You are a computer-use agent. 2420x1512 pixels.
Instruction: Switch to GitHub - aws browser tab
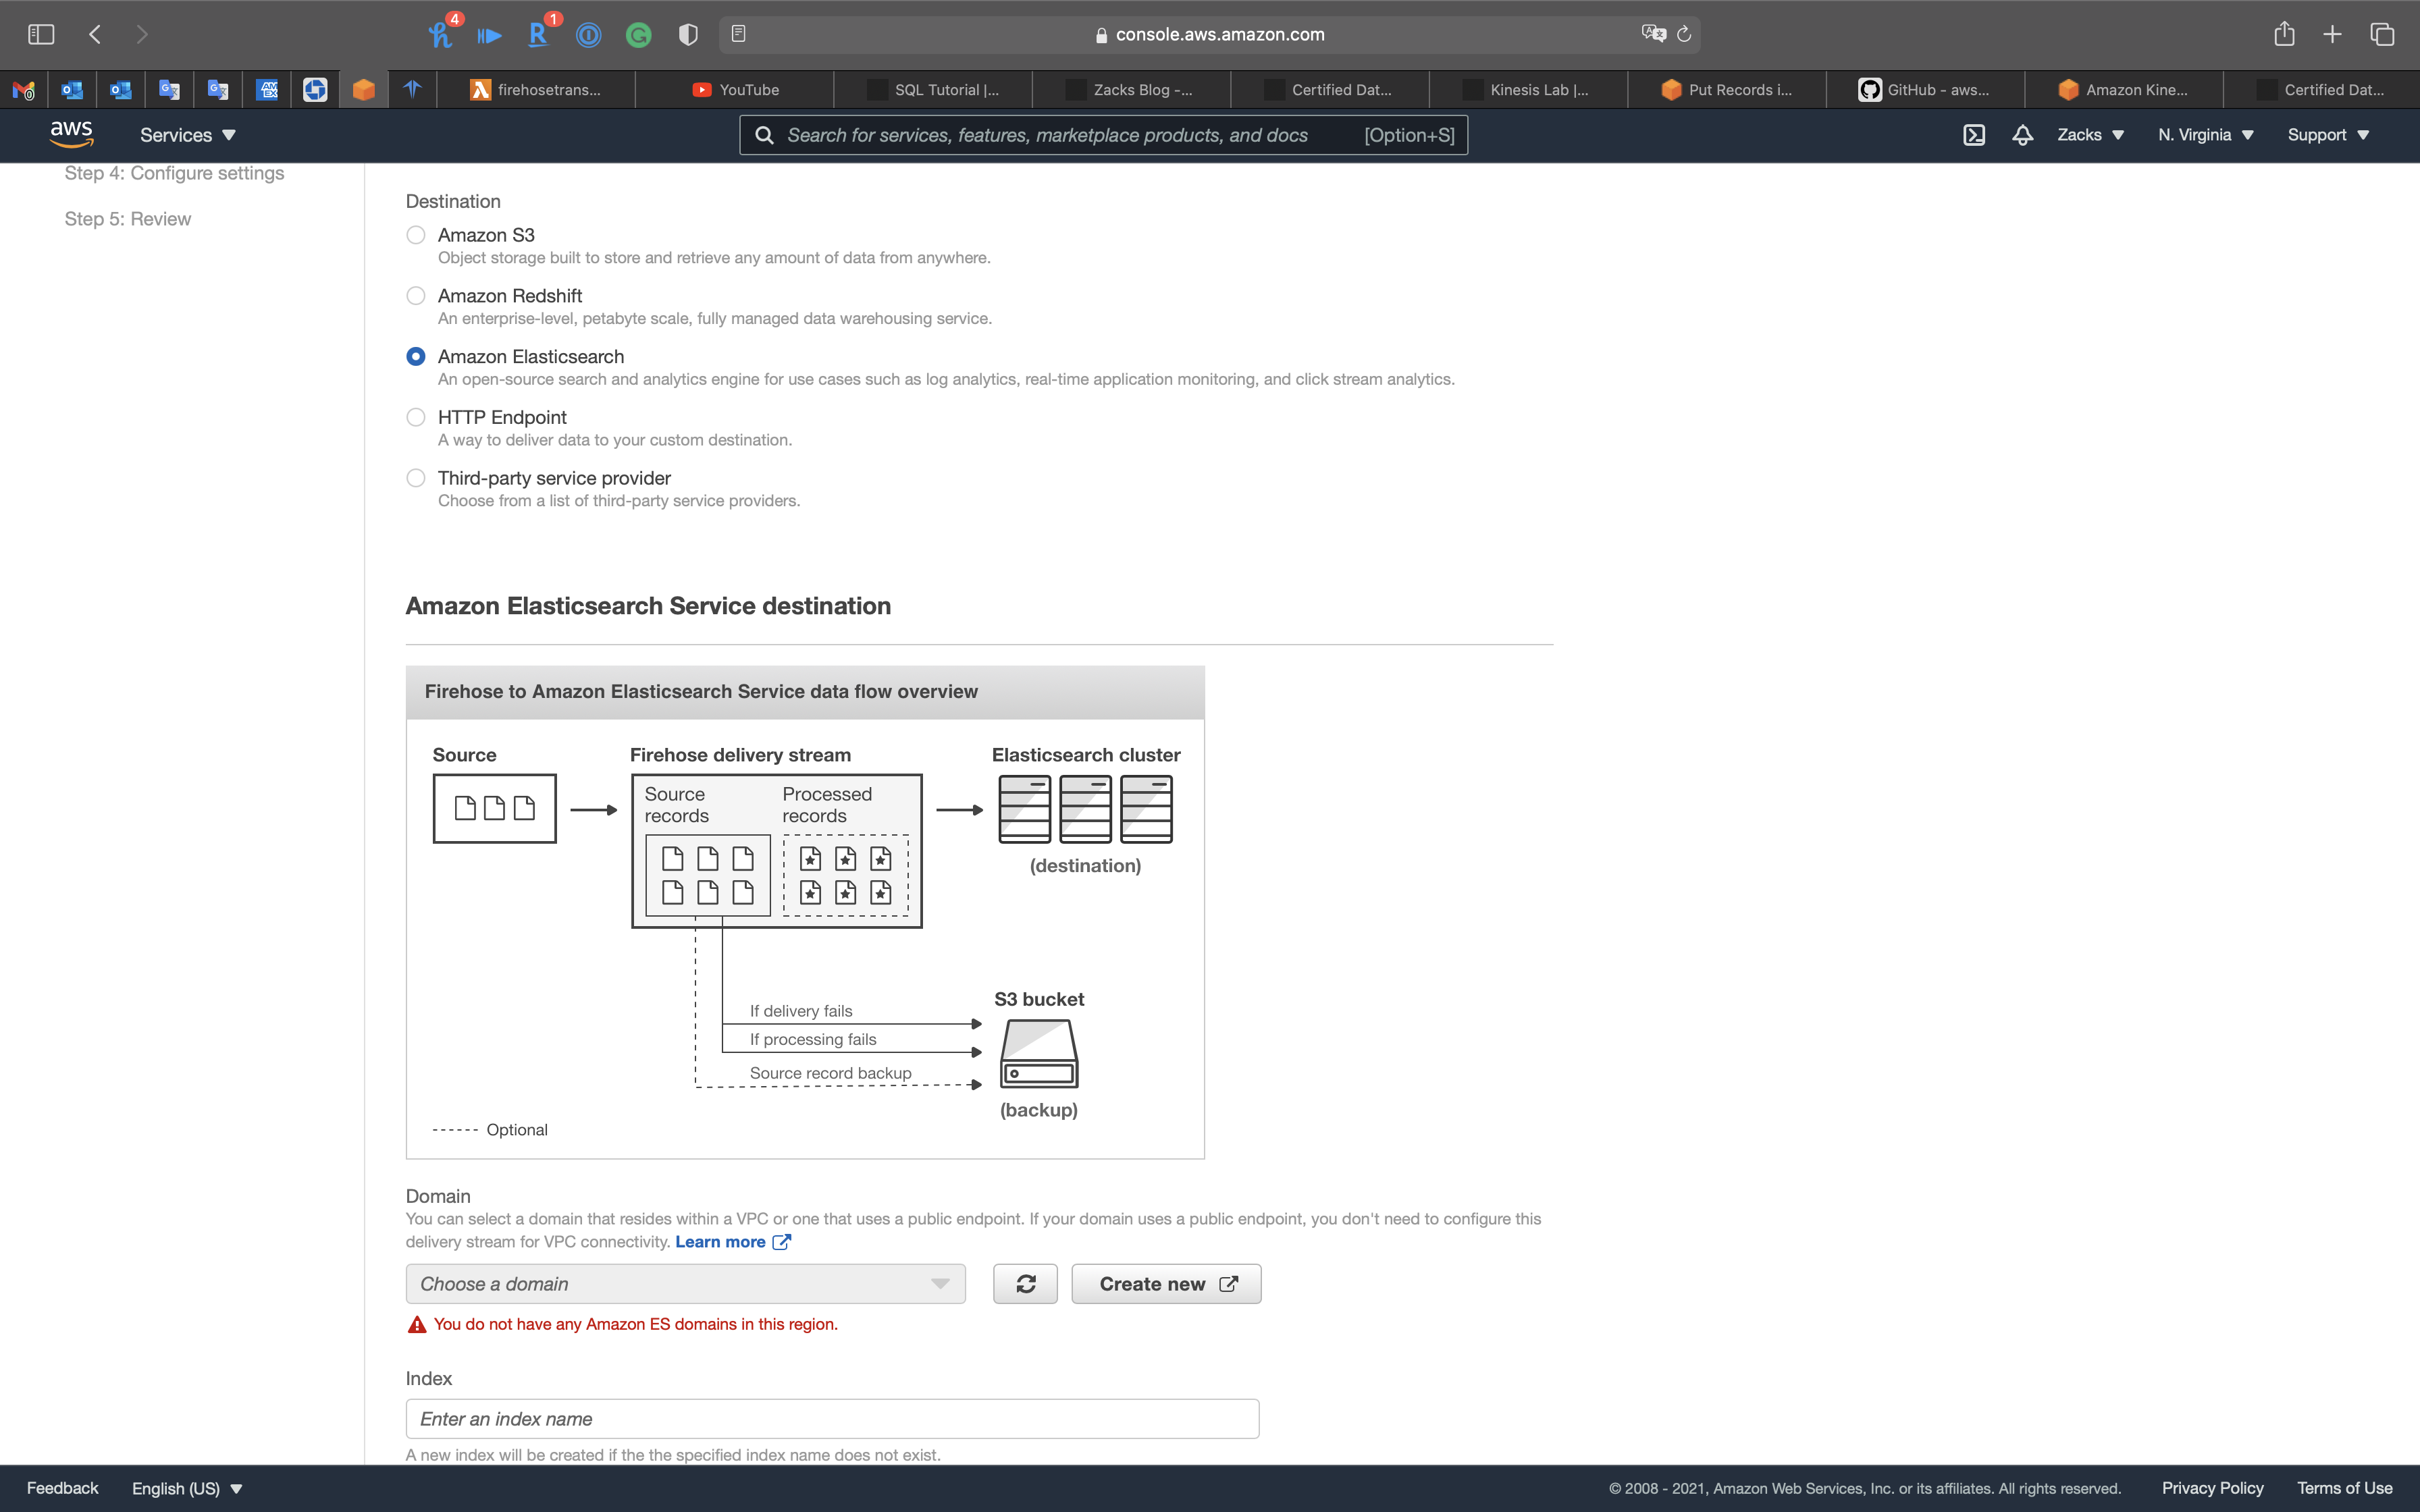pos(1925,90)
